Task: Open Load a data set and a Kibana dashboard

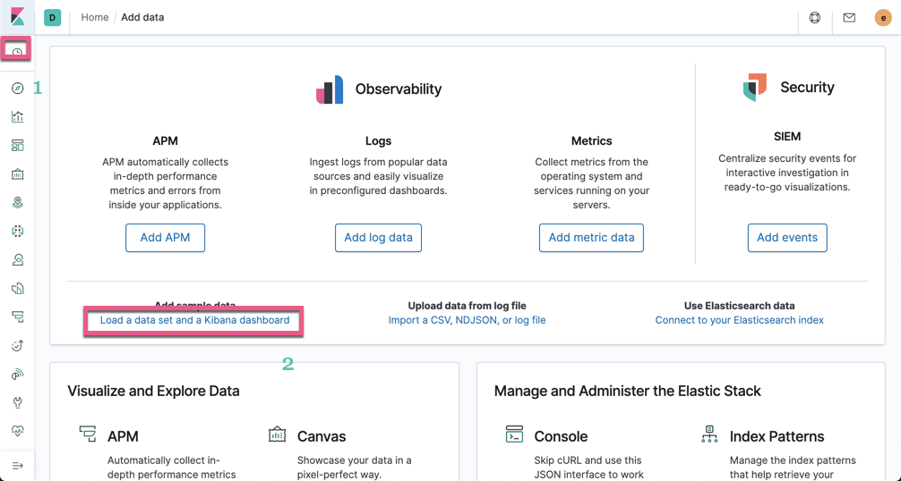Action: coord(194,320)
